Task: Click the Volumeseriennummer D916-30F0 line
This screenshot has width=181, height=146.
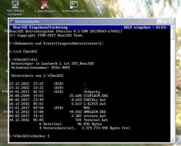Action: point(40,68)
